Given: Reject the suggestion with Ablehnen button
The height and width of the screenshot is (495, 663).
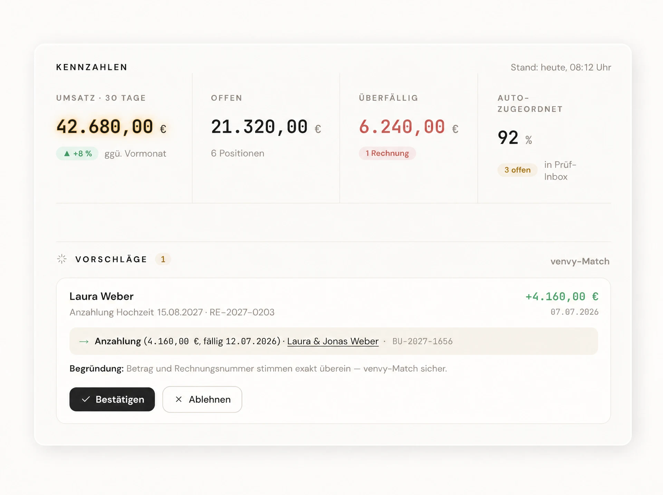Looking at the screenshot, I should pos(202,399).
